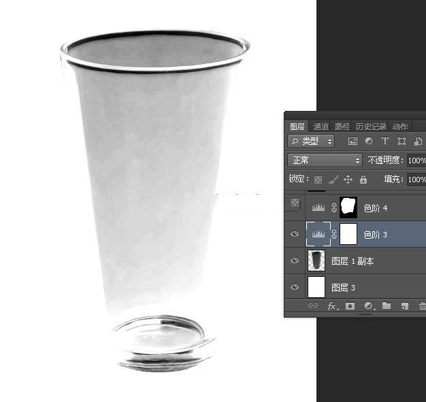The height and width of the screenshot is (402, 426).
Task: Toggle lock transparent pixels
Action: tap(318, 180)
